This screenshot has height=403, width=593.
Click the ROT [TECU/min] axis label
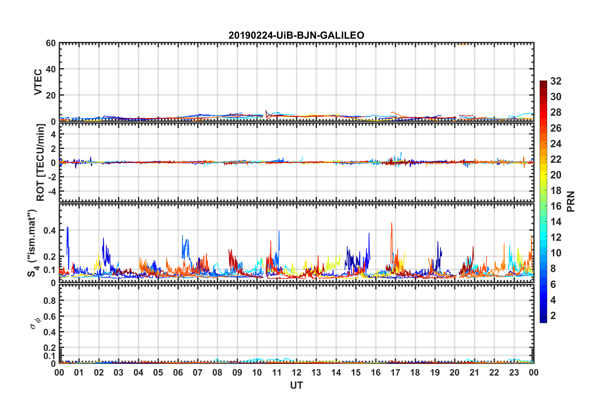pyautogui.click(x=40, y=163)
